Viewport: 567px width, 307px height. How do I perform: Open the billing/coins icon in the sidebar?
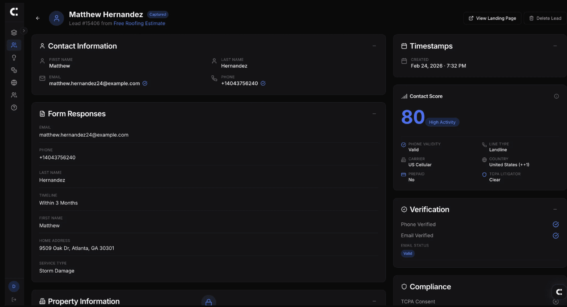pyautogui.click(x=14, y=70)
